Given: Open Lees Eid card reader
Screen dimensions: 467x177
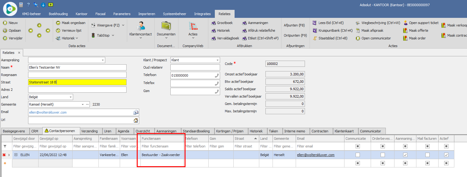Looking at the screenshot, I should [315, 23].
